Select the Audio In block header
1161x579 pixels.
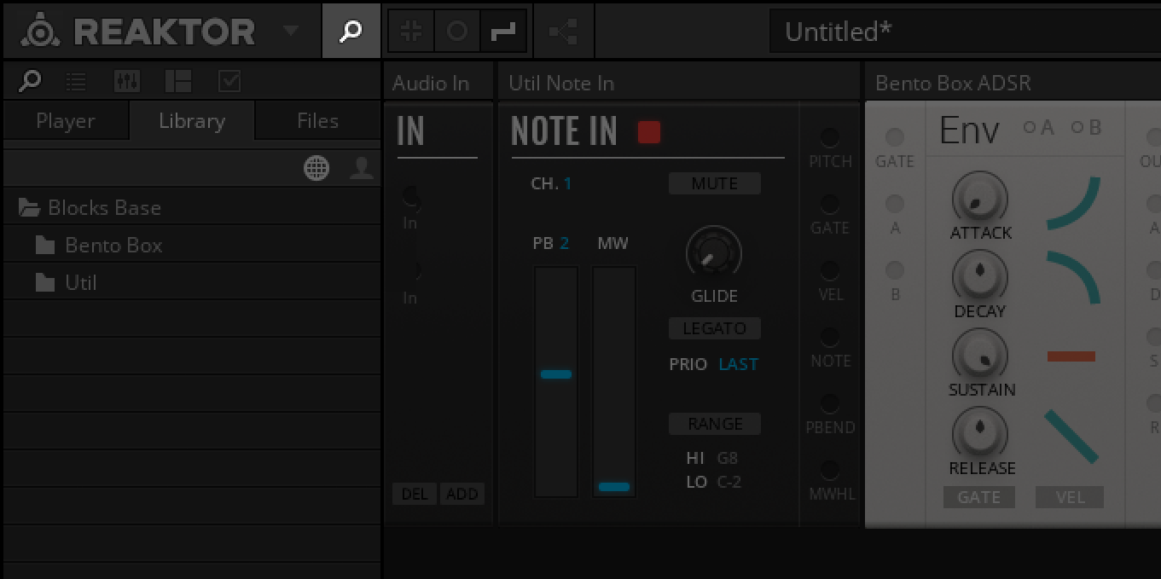coord(438,83)
